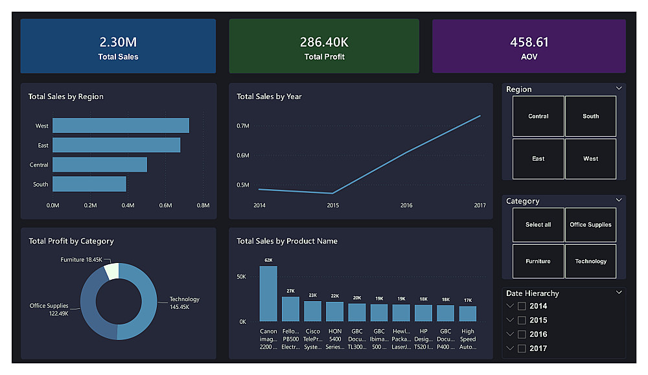Screen dimensions: 648x375
Task: Click the GBC Docu... P400 bar
Action: (x=446, y=313)
